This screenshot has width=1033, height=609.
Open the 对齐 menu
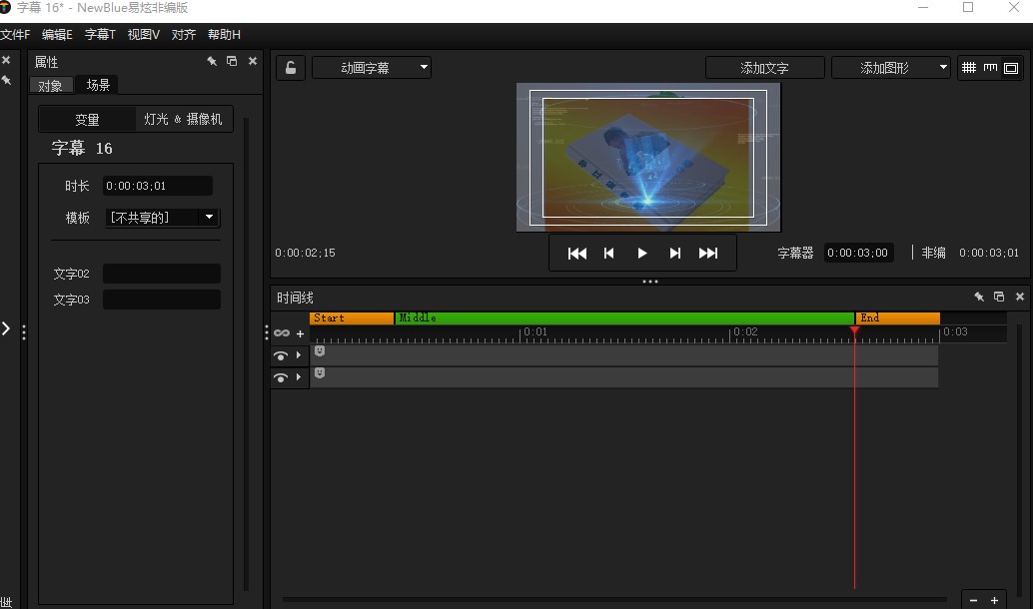(184, 34)
